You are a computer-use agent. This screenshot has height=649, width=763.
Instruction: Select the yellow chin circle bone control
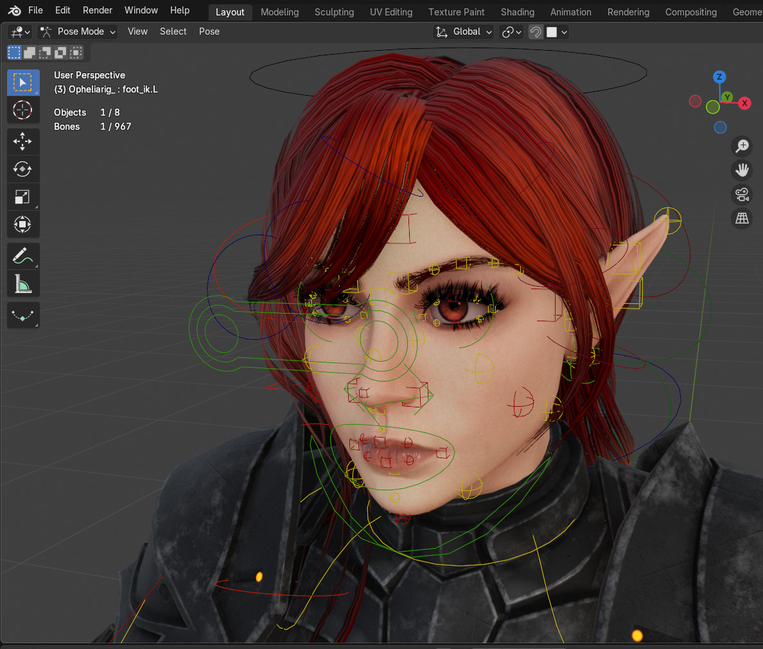[x=394, y=497]
